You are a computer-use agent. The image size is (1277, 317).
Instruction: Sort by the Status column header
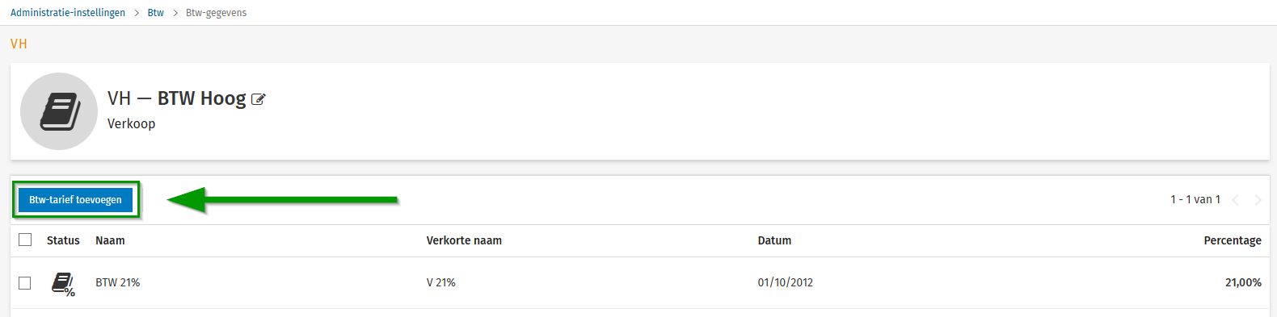click(x=63, y=240)
